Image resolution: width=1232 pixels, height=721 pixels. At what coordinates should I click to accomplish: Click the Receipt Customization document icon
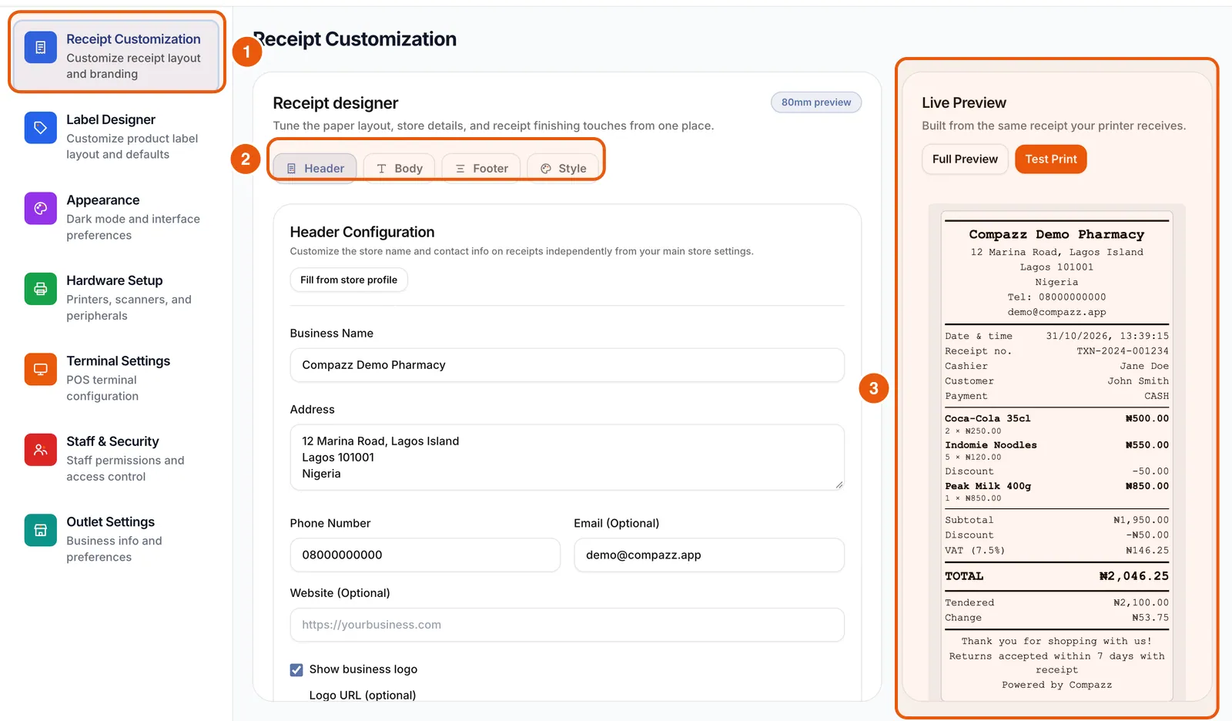pyautogui.click(x=41, y=48)
